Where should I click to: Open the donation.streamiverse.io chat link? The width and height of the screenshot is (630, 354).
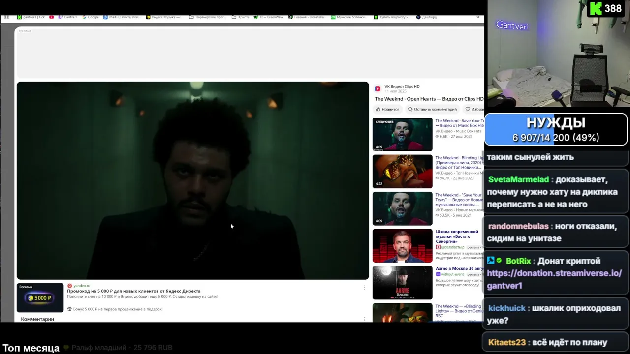(x=554, y=279)
